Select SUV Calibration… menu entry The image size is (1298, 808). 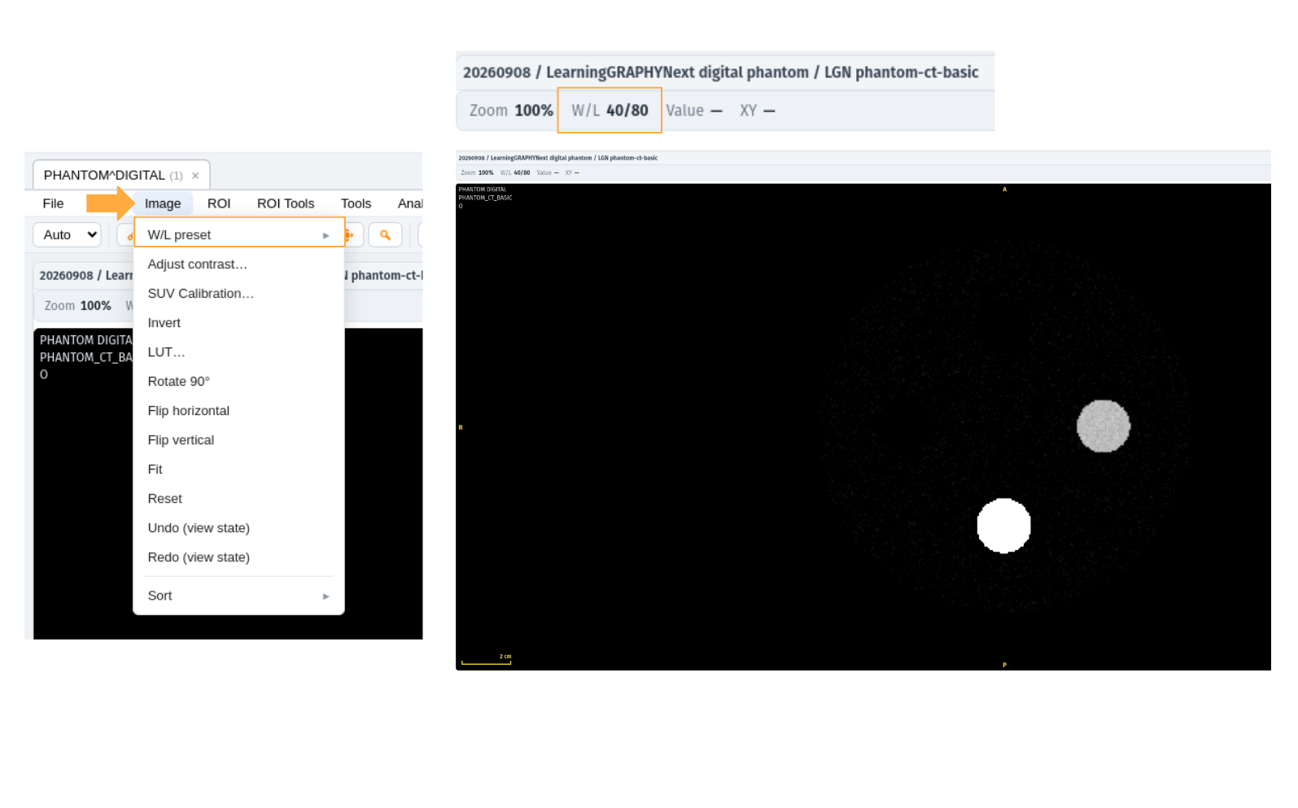click(239, 294)
